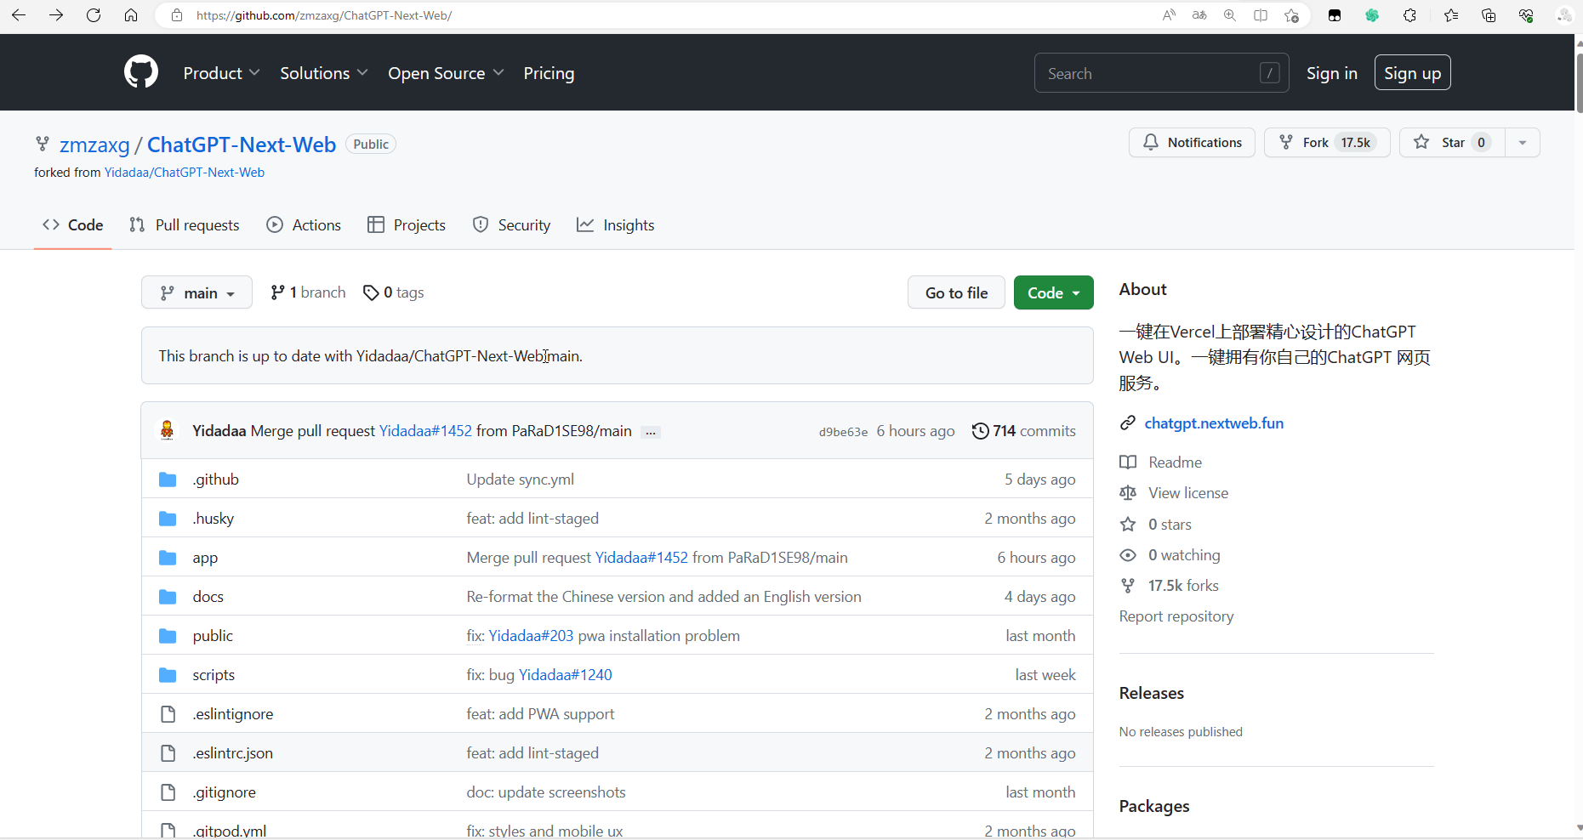Click the GitHub logo icon
Image resolution: width=1583 pixels, height=840 pixels.
tap(141, 72)
